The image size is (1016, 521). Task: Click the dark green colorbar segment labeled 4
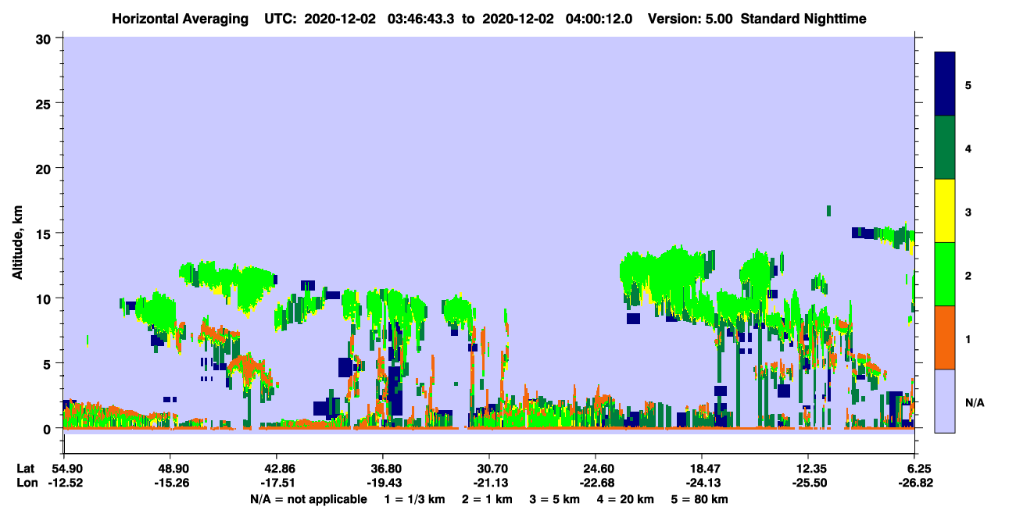pyautogui.click(x=945, y=148)
